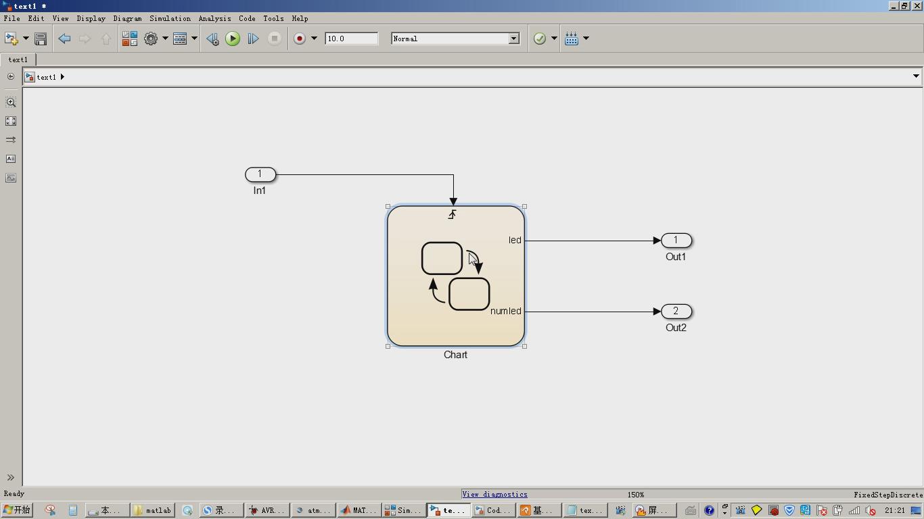Expand the palette with double chevron
Image resolution: width=924 pixels, height=519 pixels.
11,478
